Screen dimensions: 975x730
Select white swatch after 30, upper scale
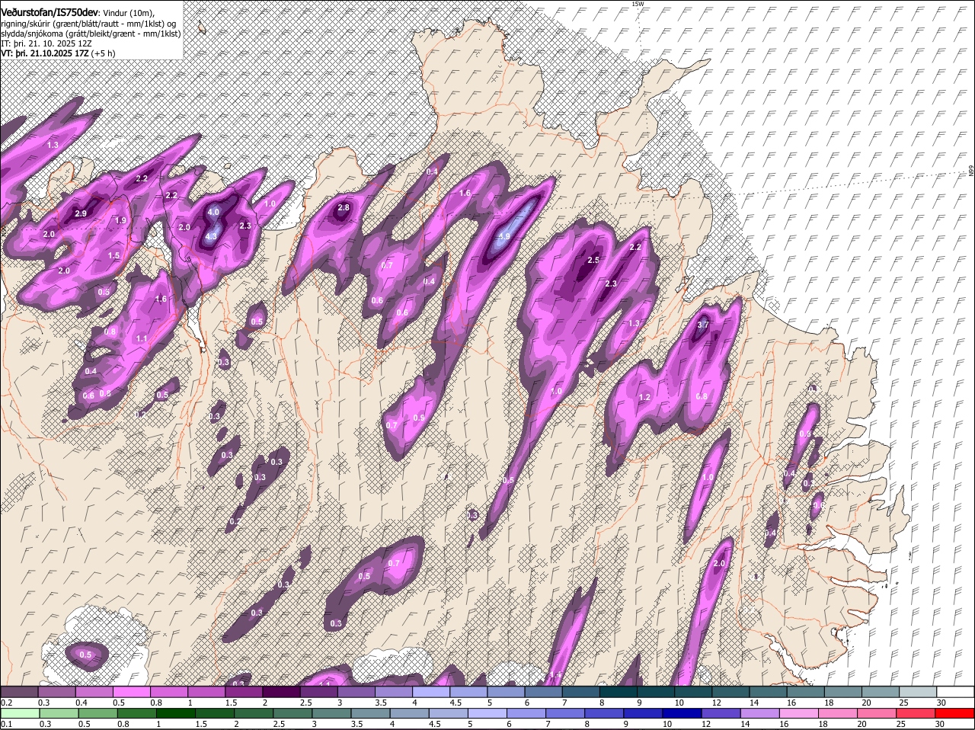pyautogui.click(x=955, y=692)
